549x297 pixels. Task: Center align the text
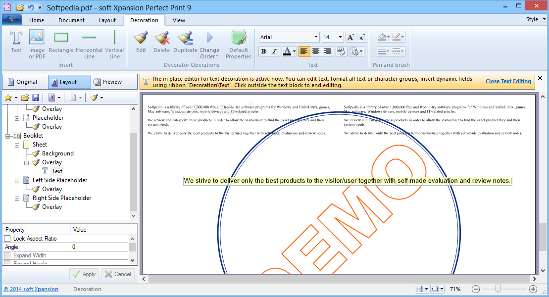coord(316,51)
